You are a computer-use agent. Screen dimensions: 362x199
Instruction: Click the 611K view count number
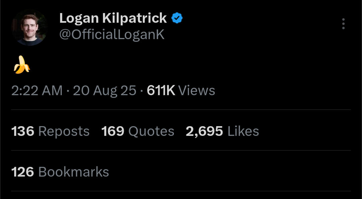pyautogui.click(x=161, y=91)
